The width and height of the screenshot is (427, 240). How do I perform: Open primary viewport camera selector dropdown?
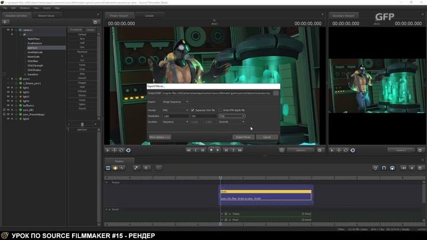point(301,150)
